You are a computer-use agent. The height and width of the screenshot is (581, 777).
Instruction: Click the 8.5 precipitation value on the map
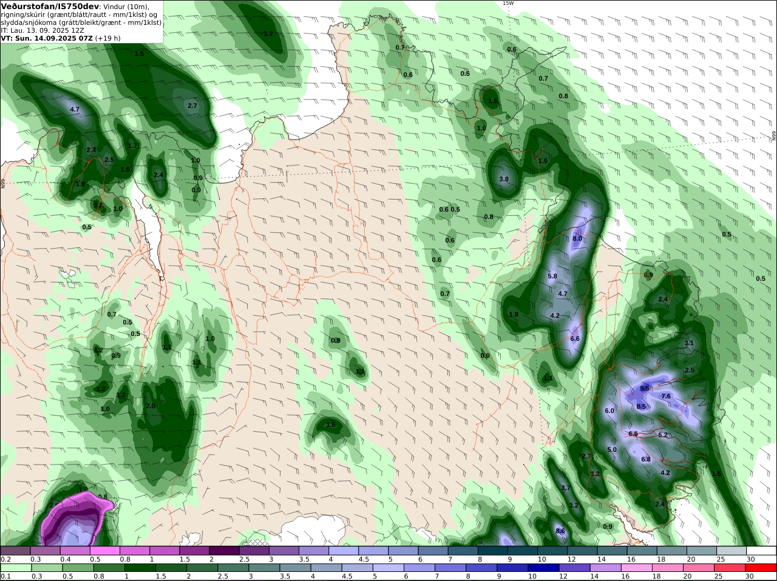641,406
